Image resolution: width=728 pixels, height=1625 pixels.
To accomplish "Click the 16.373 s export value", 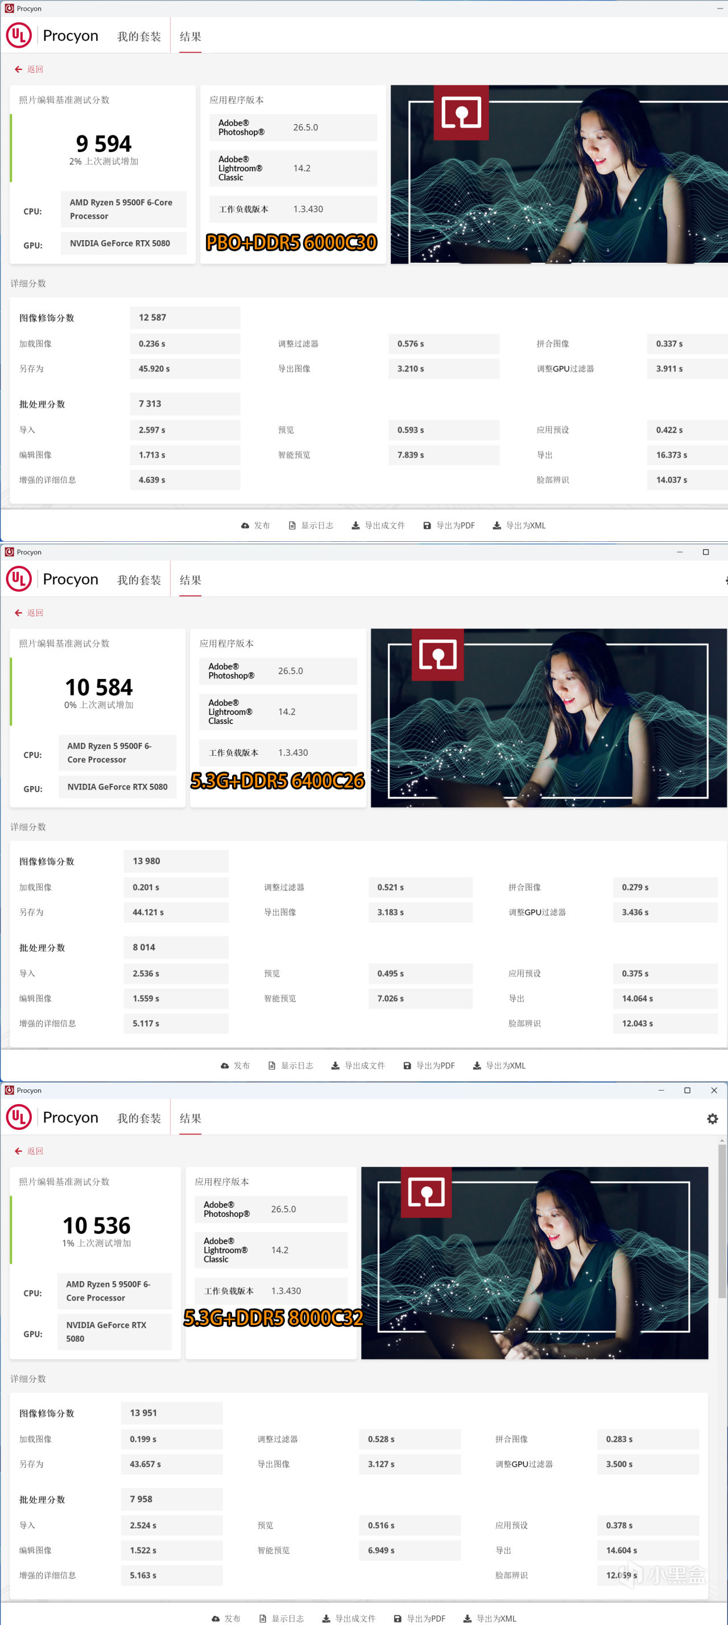I will pos(687,455).
